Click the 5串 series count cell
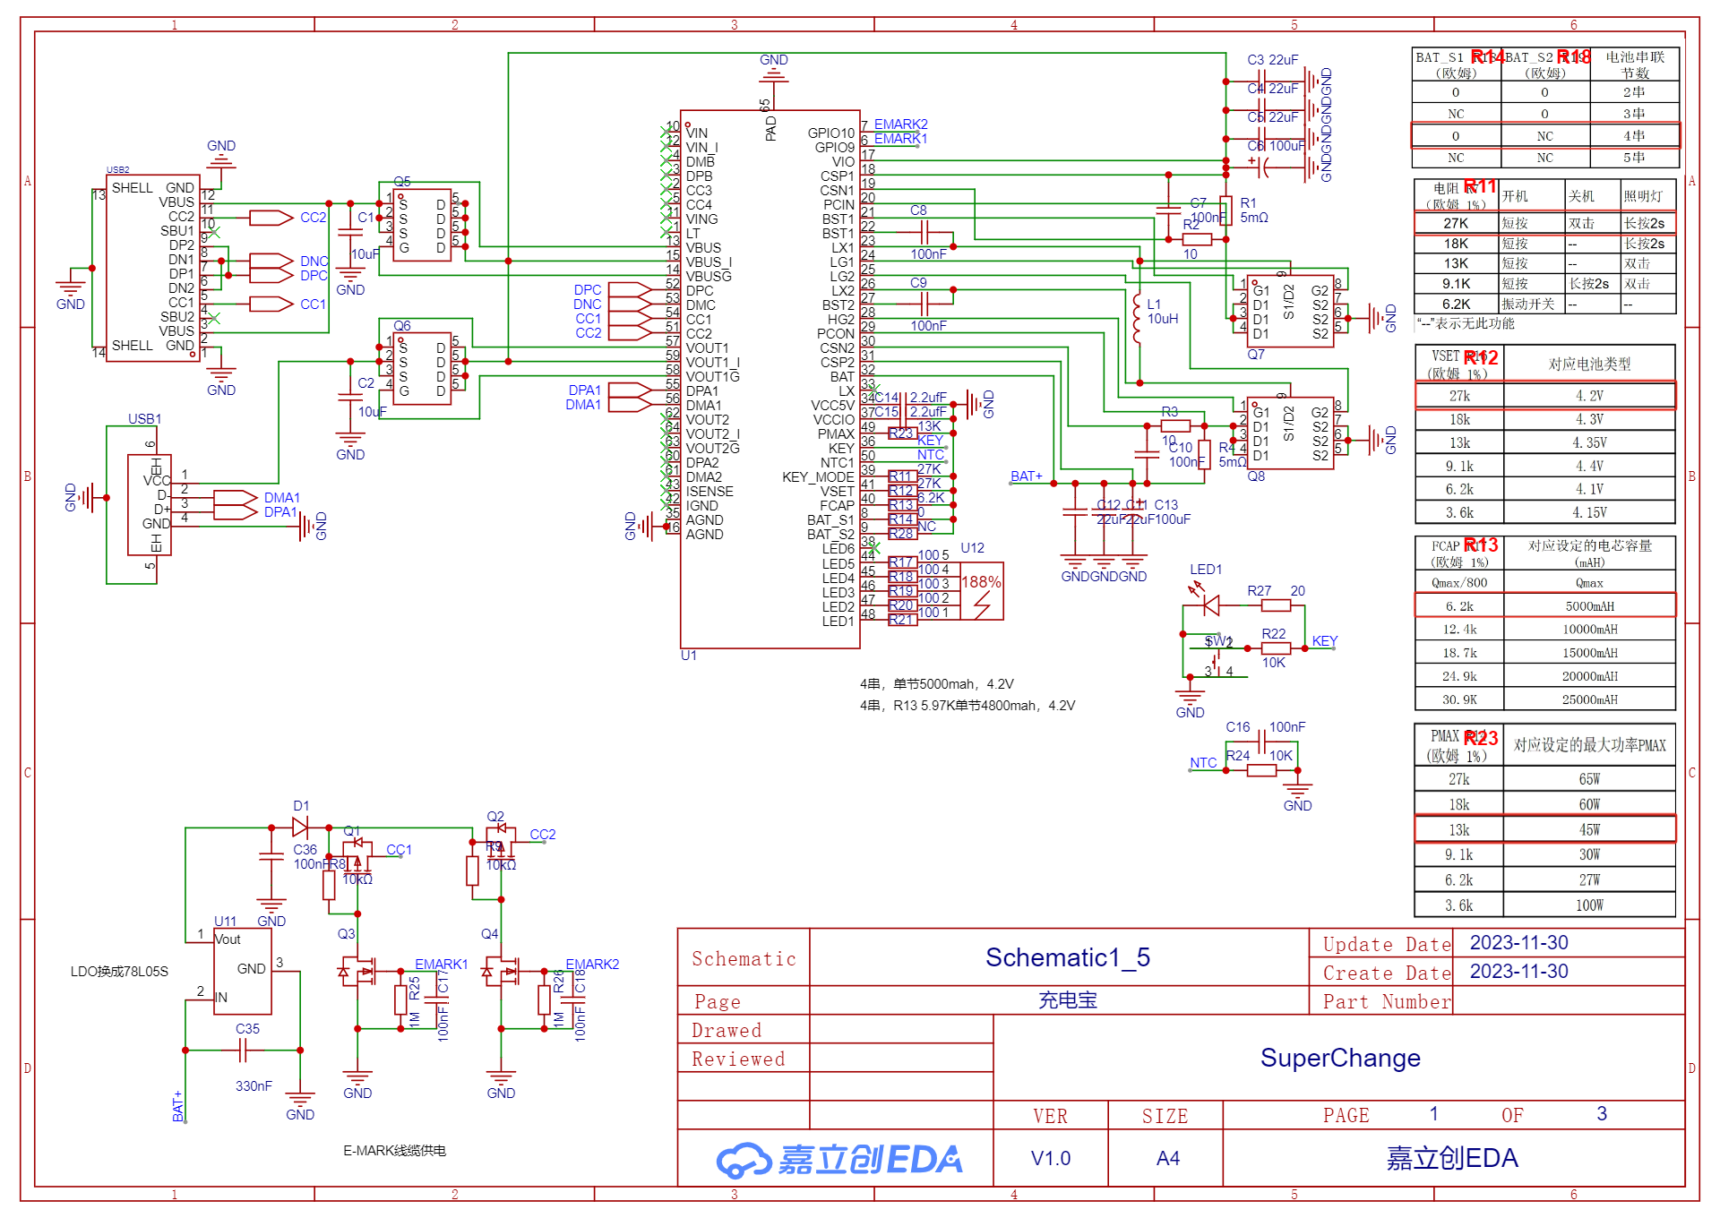The image size is (1720, 1218). pyautogui.click(x=1634, y=158)
